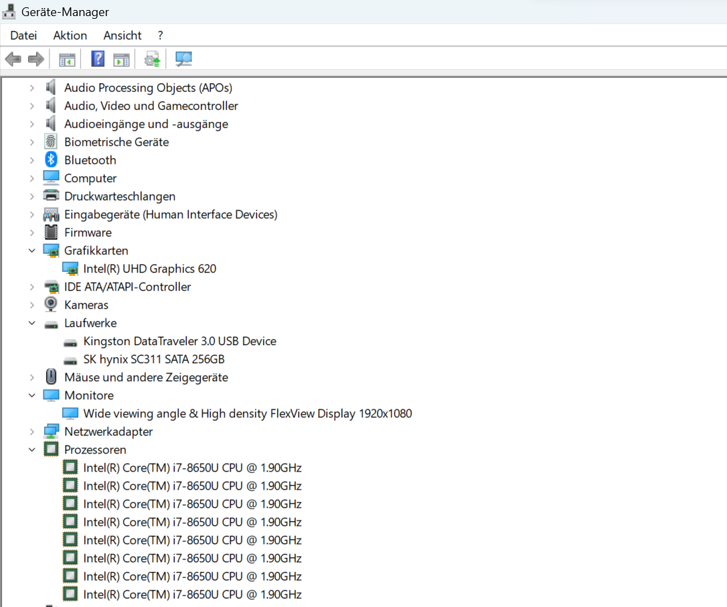Image resolution: width=727 pixels, height=607 pixels.
Task: Toggle the action pane toolbar icon
Action: coord(121,60)
